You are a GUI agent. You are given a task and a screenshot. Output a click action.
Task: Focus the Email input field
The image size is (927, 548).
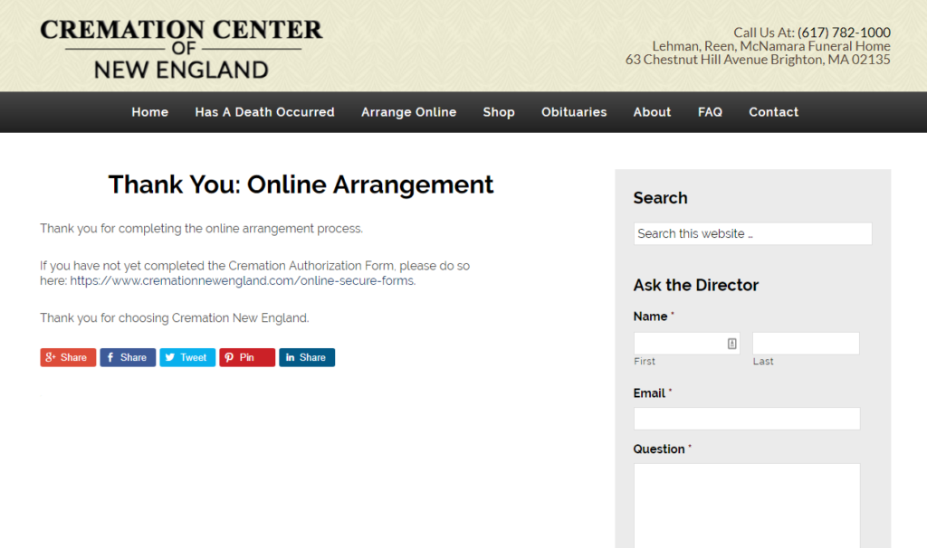pos(747,419)
